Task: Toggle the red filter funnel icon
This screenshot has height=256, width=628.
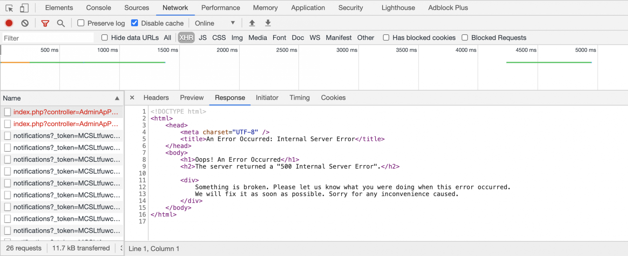Action: coord(45,23)
